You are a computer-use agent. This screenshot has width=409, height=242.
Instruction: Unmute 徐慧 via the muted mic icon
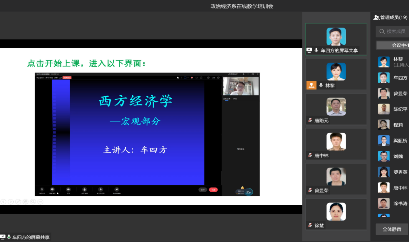click(310, 225)
